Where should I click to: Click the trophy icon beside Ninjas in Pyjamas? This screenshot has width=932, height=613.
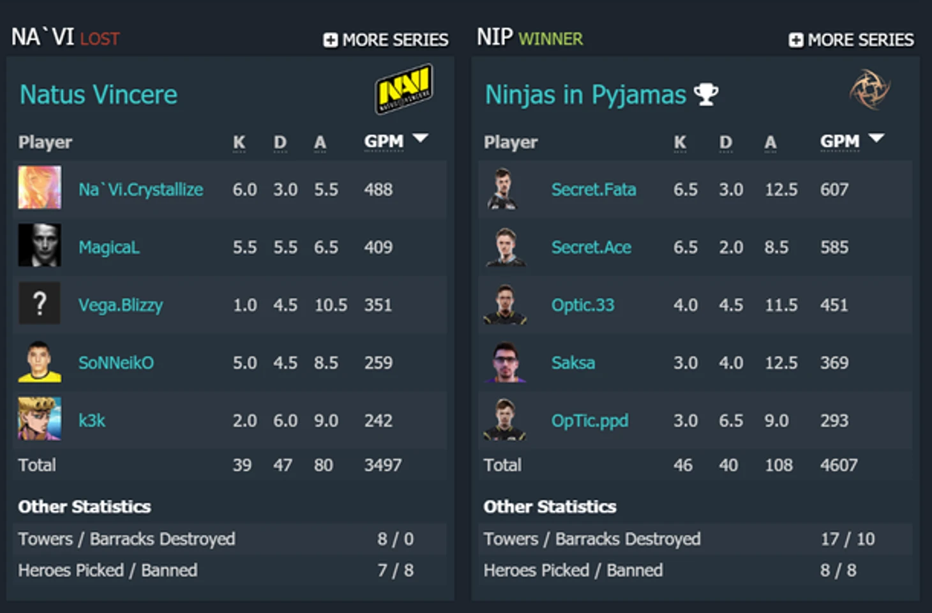pos(706,95)
